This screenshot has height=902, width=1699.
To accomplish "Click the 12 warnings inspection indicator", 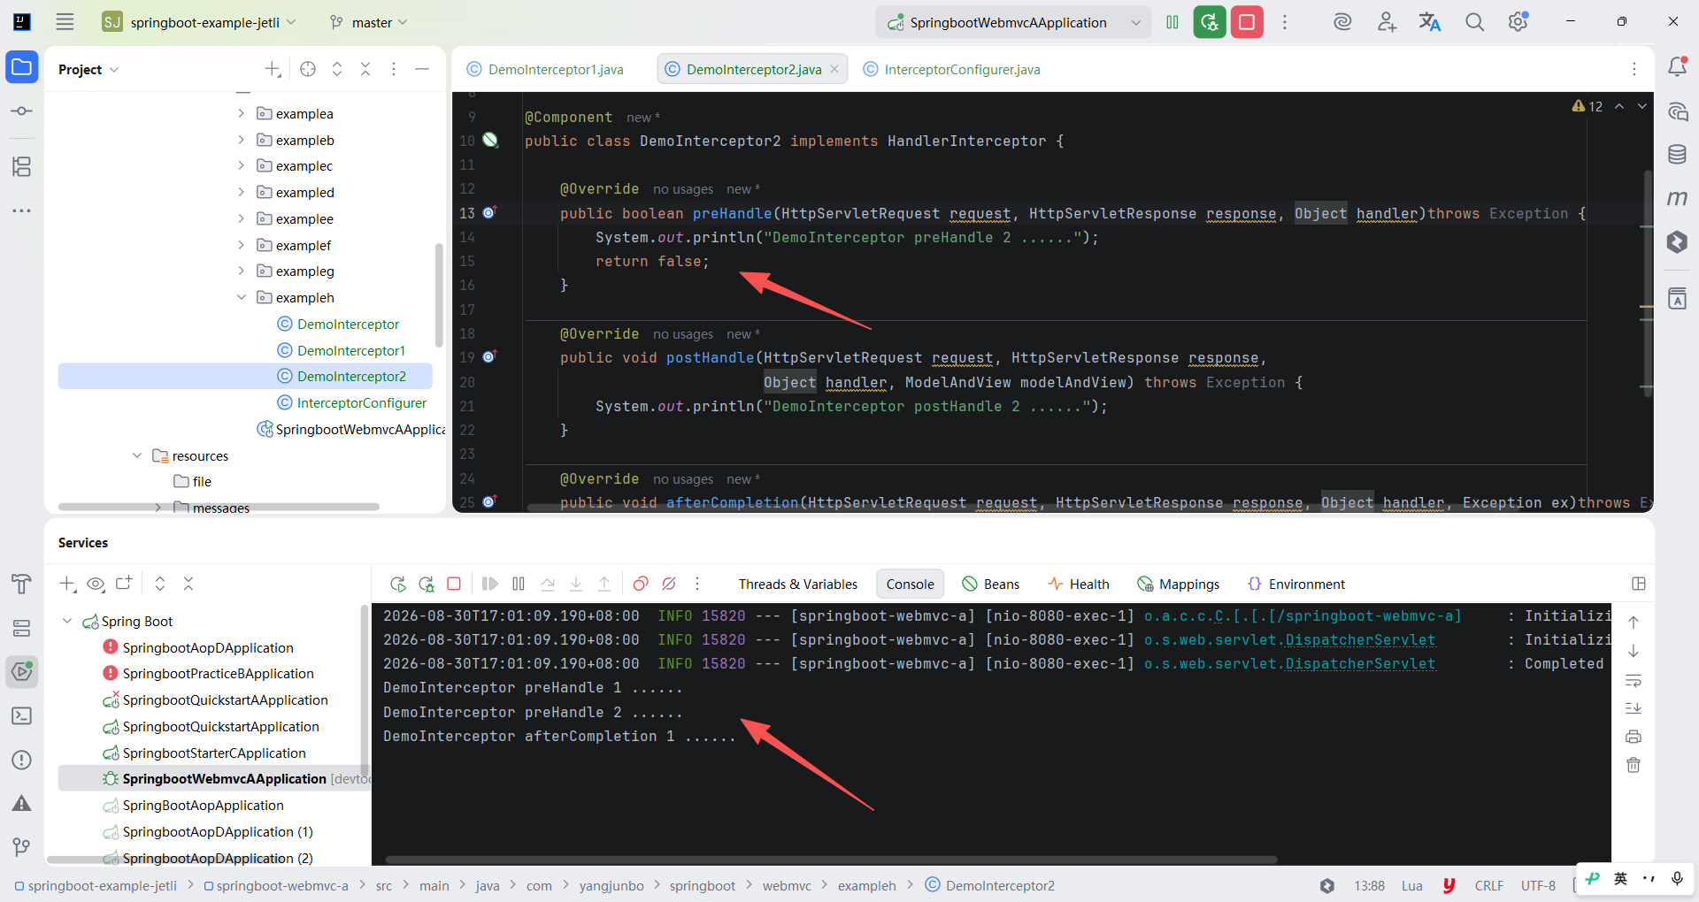I will [x=1588, y=106].
